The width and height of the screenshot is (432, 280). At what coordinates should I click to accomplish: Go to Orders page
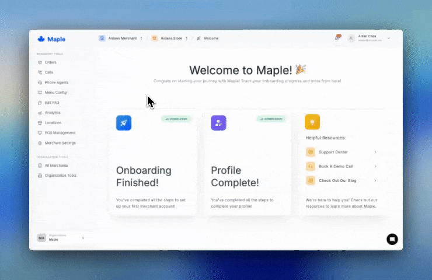[x=50, y=62]
